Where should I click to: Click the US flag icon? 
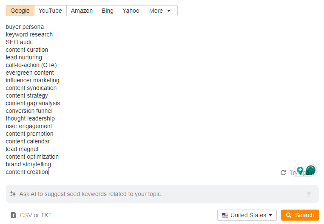(x=225, y=215)
